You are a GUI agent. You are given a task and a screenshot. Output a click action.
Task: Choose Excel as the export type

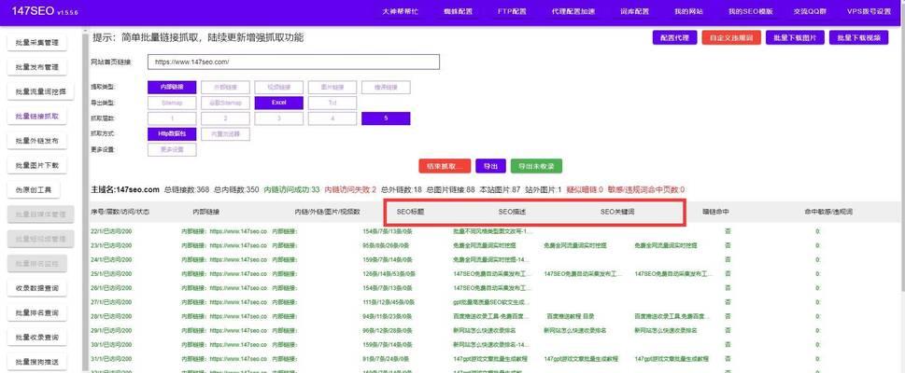point(278,103)
